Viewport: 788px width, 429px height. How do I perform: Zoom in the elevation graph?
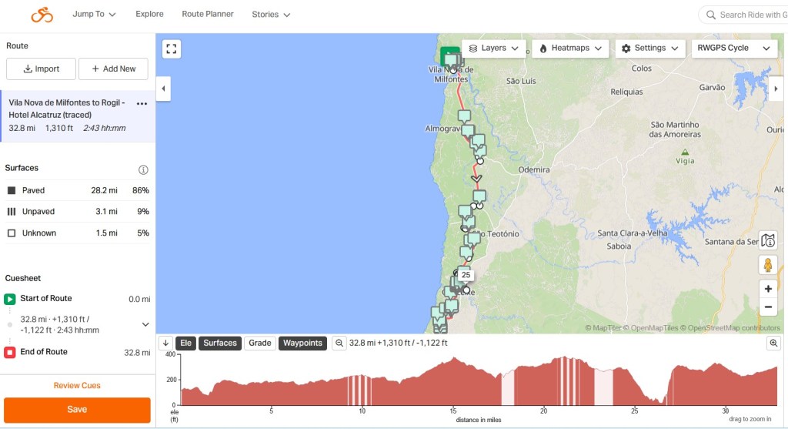pyautogui.click(x=773, y=343)
